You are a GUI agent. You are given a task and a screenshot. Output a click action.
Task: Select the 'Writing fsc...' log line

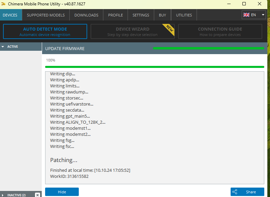click(62, 147)
